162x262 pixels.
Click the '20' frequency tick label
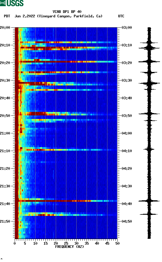(56, 243)
